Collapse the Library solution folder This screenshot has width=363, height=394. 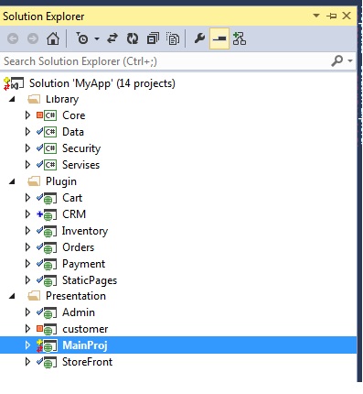[12, 99]
